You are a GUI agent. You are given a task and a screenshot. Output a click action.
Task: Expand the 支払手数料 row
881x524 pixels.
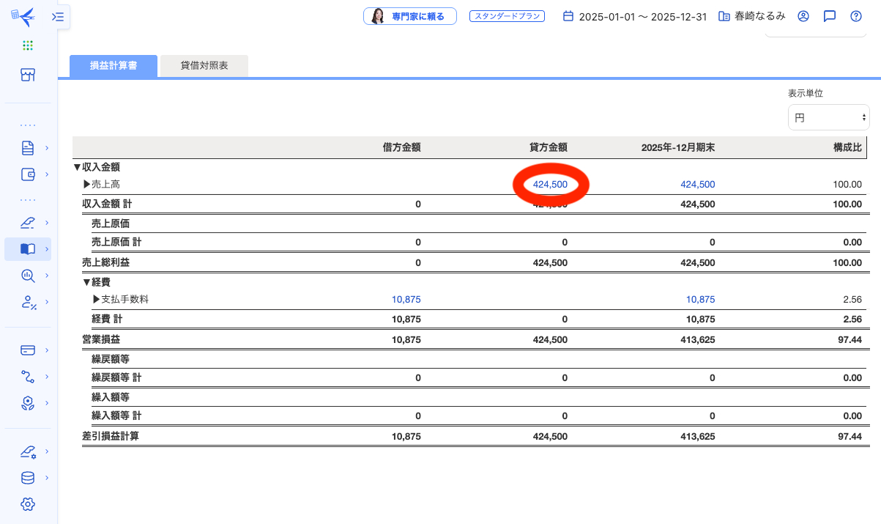click(96, 299)
